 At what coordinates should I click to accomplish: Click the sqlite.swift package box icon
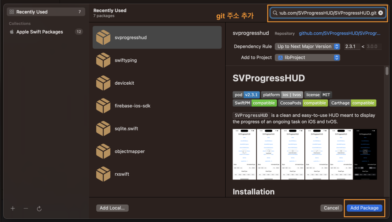point(103,128)
